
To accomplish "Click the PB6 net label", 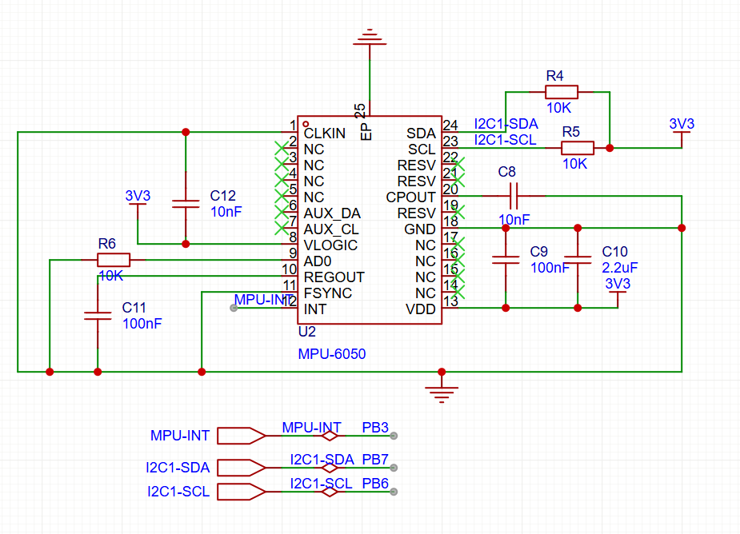I will (375, 483).
